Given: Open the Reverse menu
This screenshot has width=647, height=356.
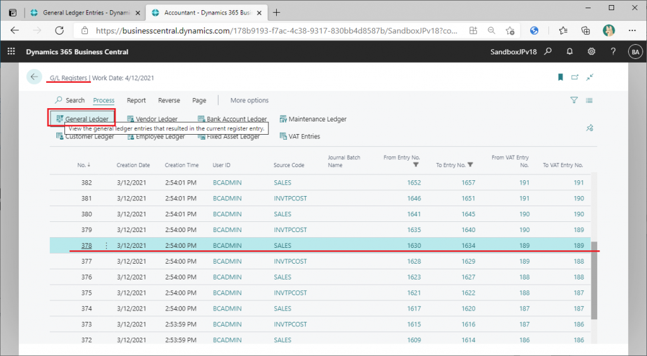Looking at the screenshot, I should pyautogui.click(x=169, y=101).
